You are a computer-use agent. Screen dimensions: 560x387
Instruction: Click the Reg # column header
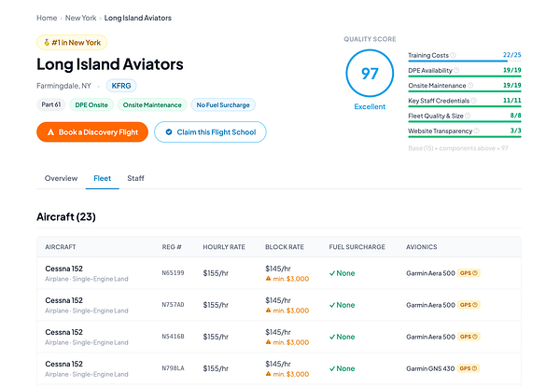172,247
